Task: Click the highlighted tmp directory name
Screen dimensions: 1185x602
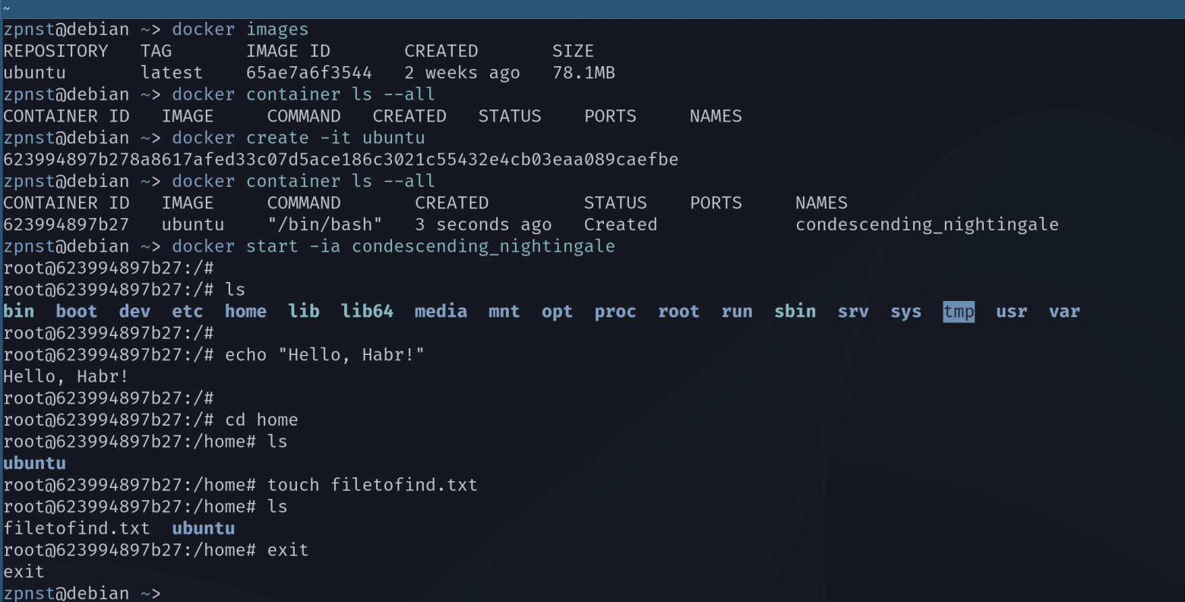Action: coord(959,312)
